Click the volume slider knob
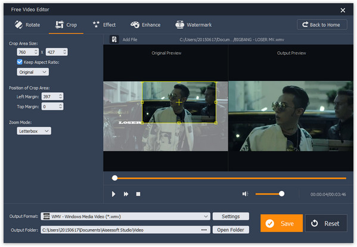 tap(282, 194)
